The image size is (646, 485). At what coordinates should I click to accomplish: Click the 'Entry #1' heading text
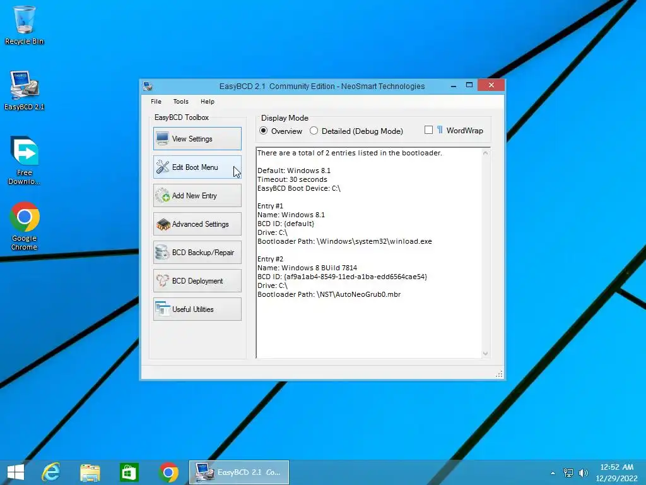[270, 206]
